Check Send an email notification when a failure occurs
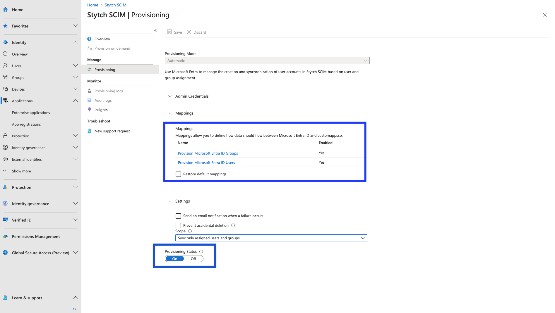Screen dimensions: 555x313 [178, 216]
